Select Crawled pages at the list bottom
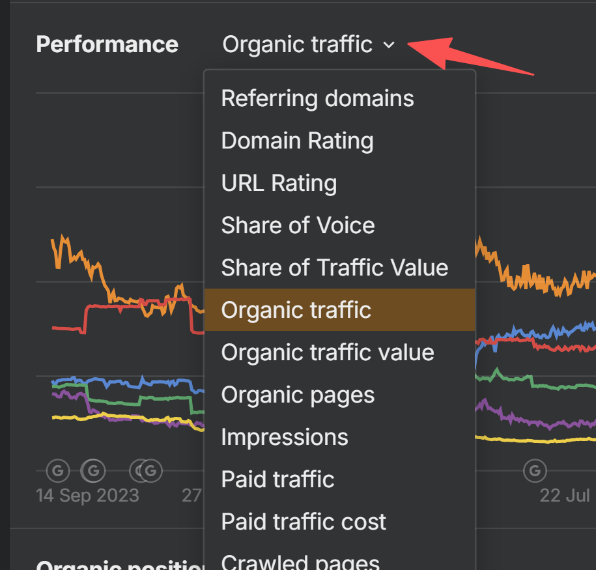The height and width of the screenshot is (570, 596). coord(300,562)
